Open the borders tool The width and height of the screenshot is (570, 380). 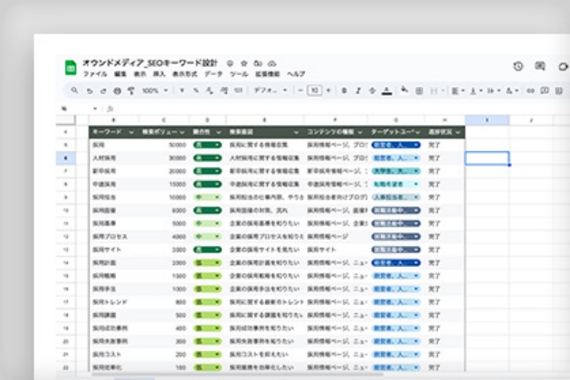tap(419, 90)
